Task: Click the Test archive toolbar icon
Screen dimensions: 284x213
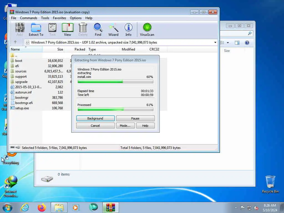Action: coord(52,29)
